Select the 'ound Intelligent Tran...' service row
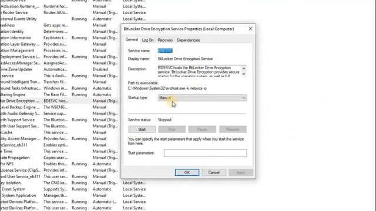376x211 pixels. [x=61, y=82]
